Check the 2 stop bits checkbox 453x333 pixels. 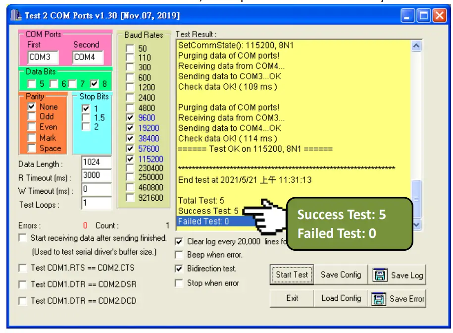[x=86, y=127]
